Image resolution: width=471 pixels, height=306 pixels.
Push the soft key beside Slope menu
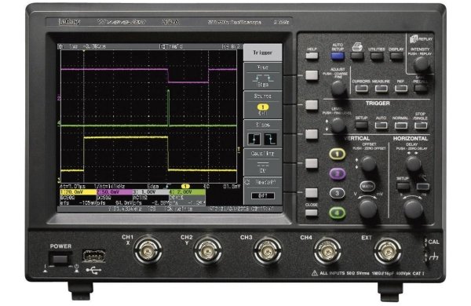[x=312, y=134]
